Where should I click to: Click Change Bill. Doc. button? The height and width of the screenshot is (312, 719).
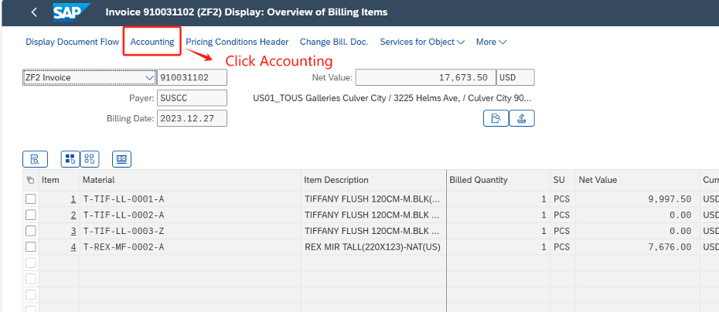coord(334,42)
